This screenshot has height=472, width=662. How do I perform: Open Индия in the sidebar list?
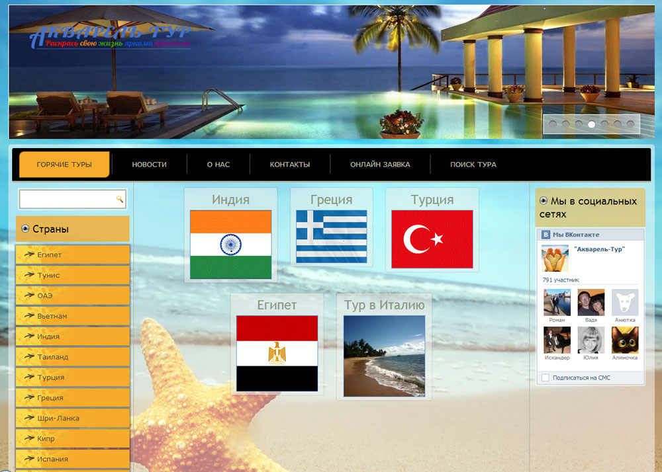(x=73, y=336)
